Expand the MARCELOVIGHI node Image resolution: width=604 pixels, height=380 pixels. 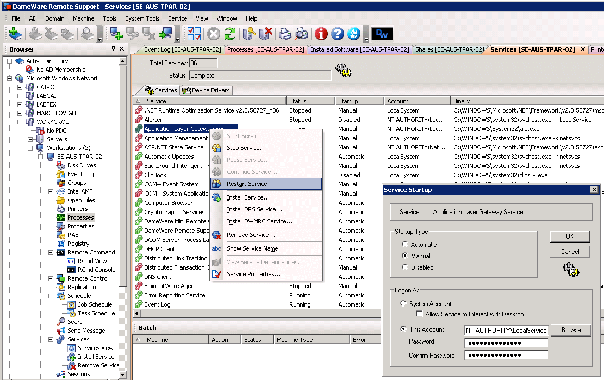pos(20,113)
